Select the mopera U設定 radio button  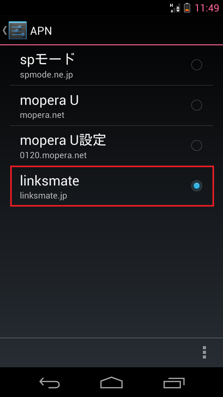tap(197, 145)
